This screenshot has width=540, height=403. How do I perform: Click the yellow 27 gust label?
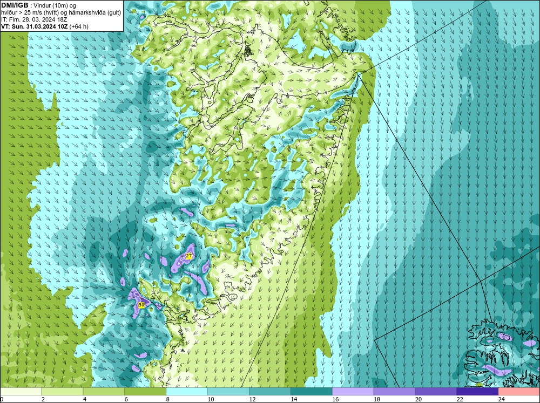point(188,256)
